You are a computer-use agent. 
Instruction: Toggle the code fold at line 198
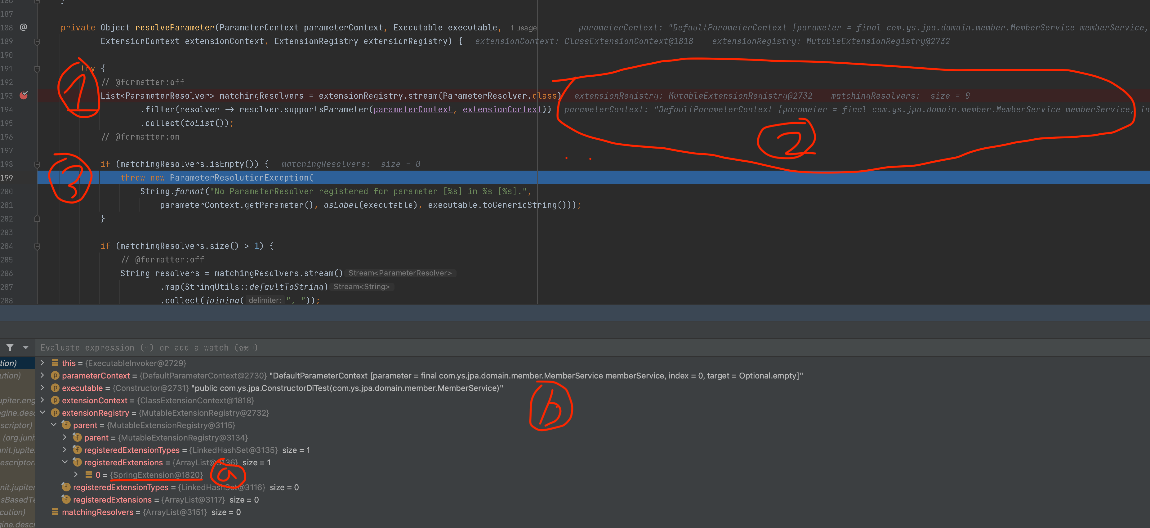[x=38, y=164]
